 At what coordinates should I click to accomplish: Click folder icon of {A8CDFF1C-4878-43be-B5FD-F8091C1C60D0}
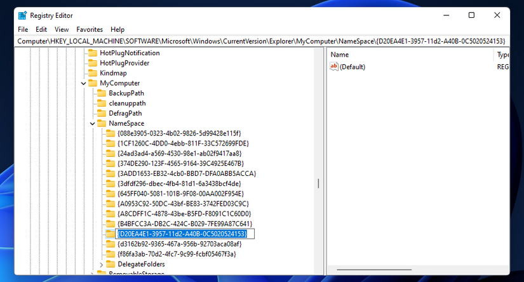point(111,213)
